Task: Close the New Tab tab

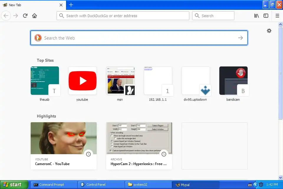Action: click(61, 5)
